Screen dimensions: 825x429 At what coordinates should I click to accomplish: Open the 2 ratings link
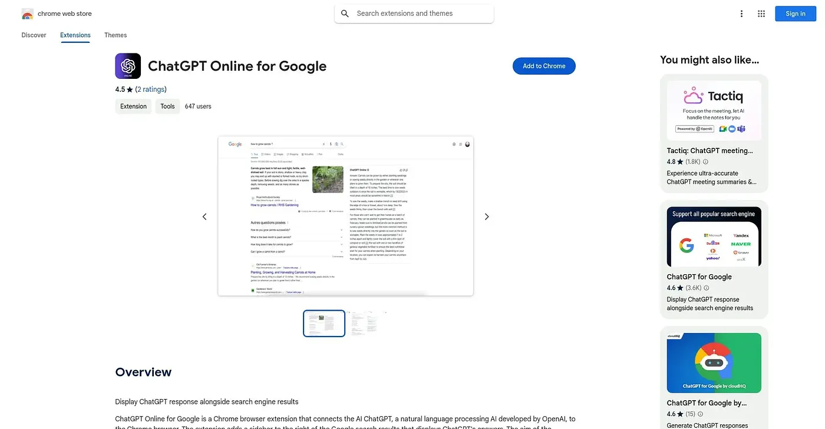pos(151,89)
